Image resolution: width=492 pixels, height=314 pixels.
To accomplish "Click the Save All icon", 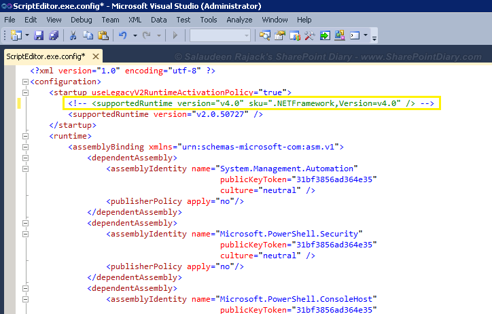I will (54, 35).
